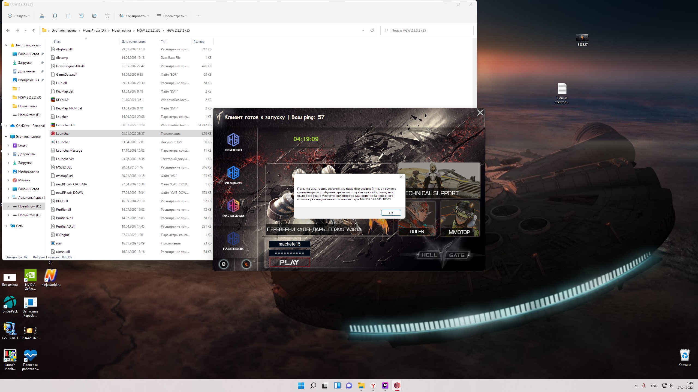Click Новая папка in the address breadcrumb
The image size is (698, 392).
tap(121, 30)
